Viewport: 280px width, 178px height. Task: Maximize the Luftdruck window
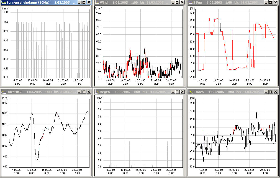pos(84,92)
